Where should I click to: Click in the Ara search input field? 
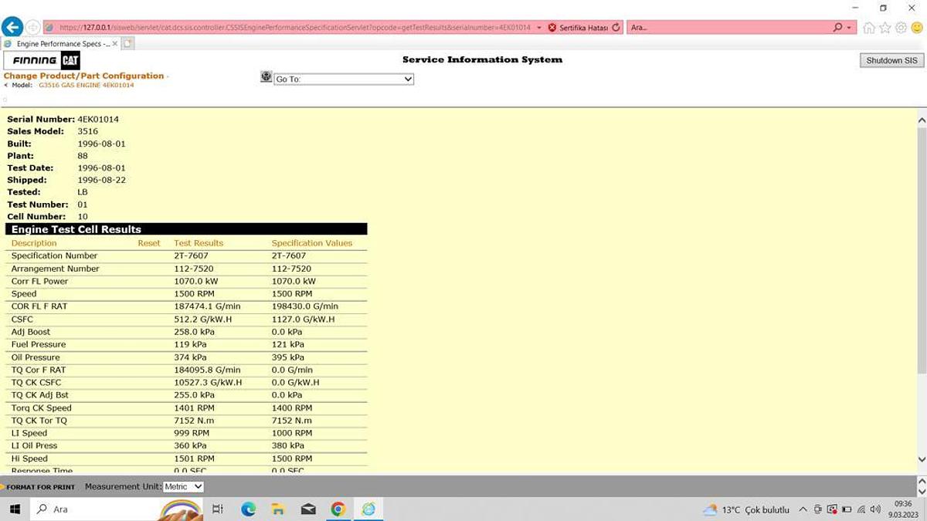726,27
